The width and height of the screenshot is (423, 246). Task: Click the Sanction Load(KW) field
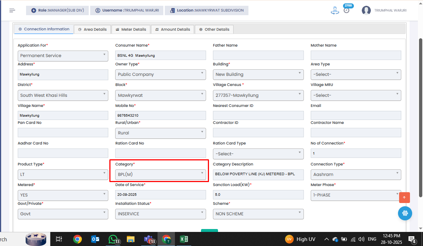[x=258, y=195]
